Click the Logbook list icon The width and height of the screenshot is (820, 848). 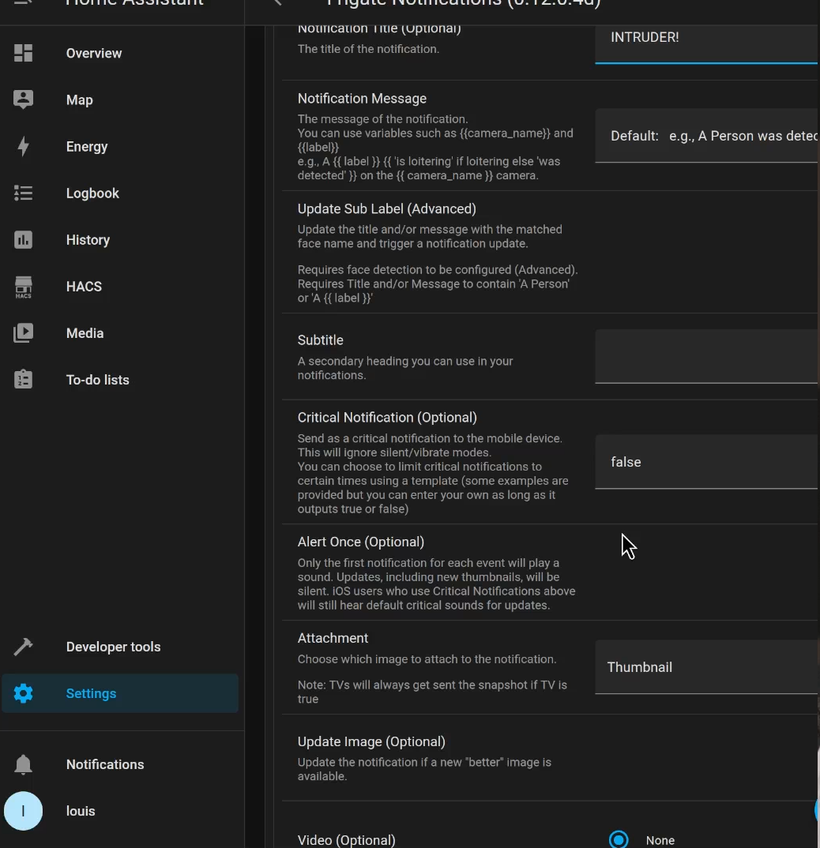pos(23,193)
